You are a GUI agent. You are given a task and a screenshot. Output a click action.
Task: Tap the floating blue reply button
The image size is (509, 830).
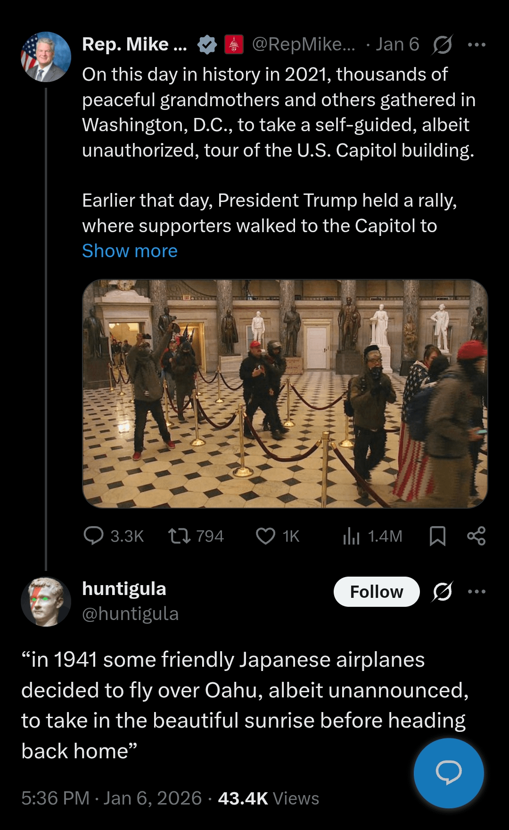(449, 773)
